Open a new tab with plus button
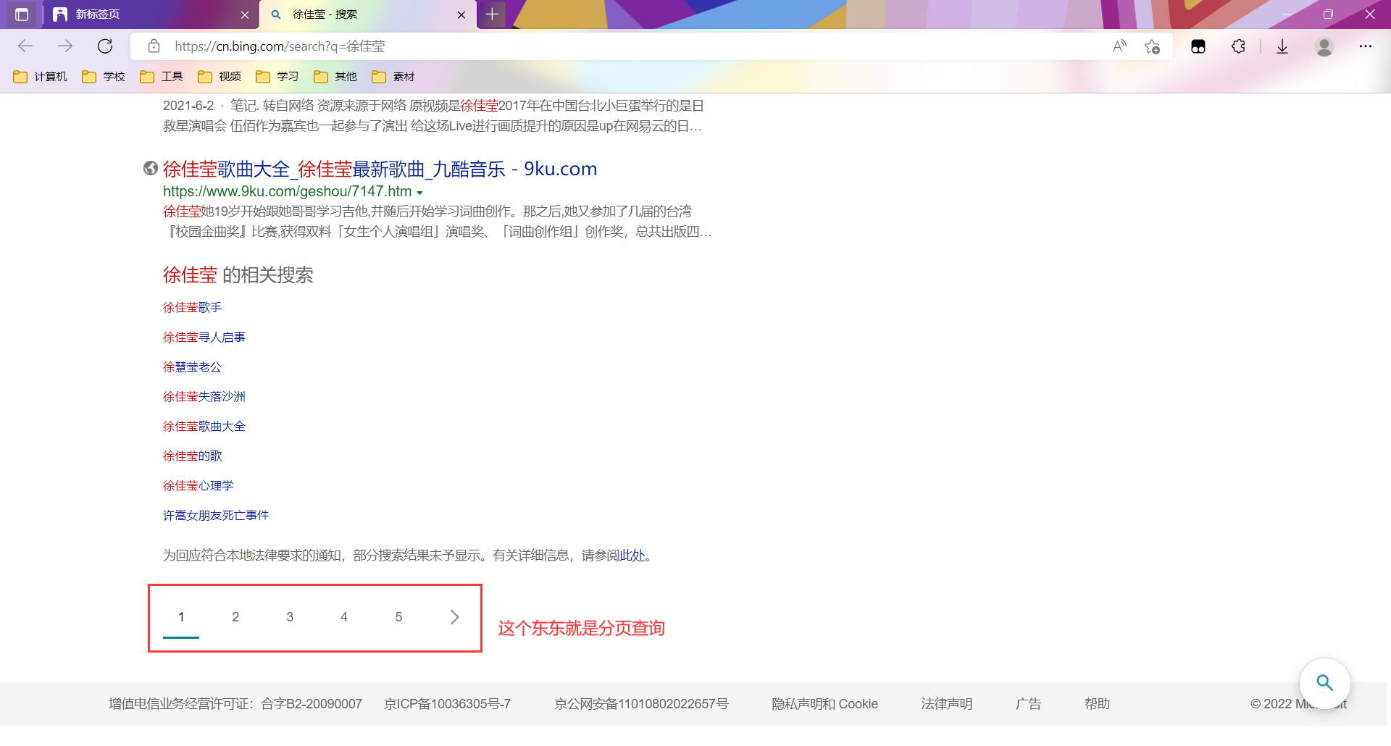 pos(493,14)
